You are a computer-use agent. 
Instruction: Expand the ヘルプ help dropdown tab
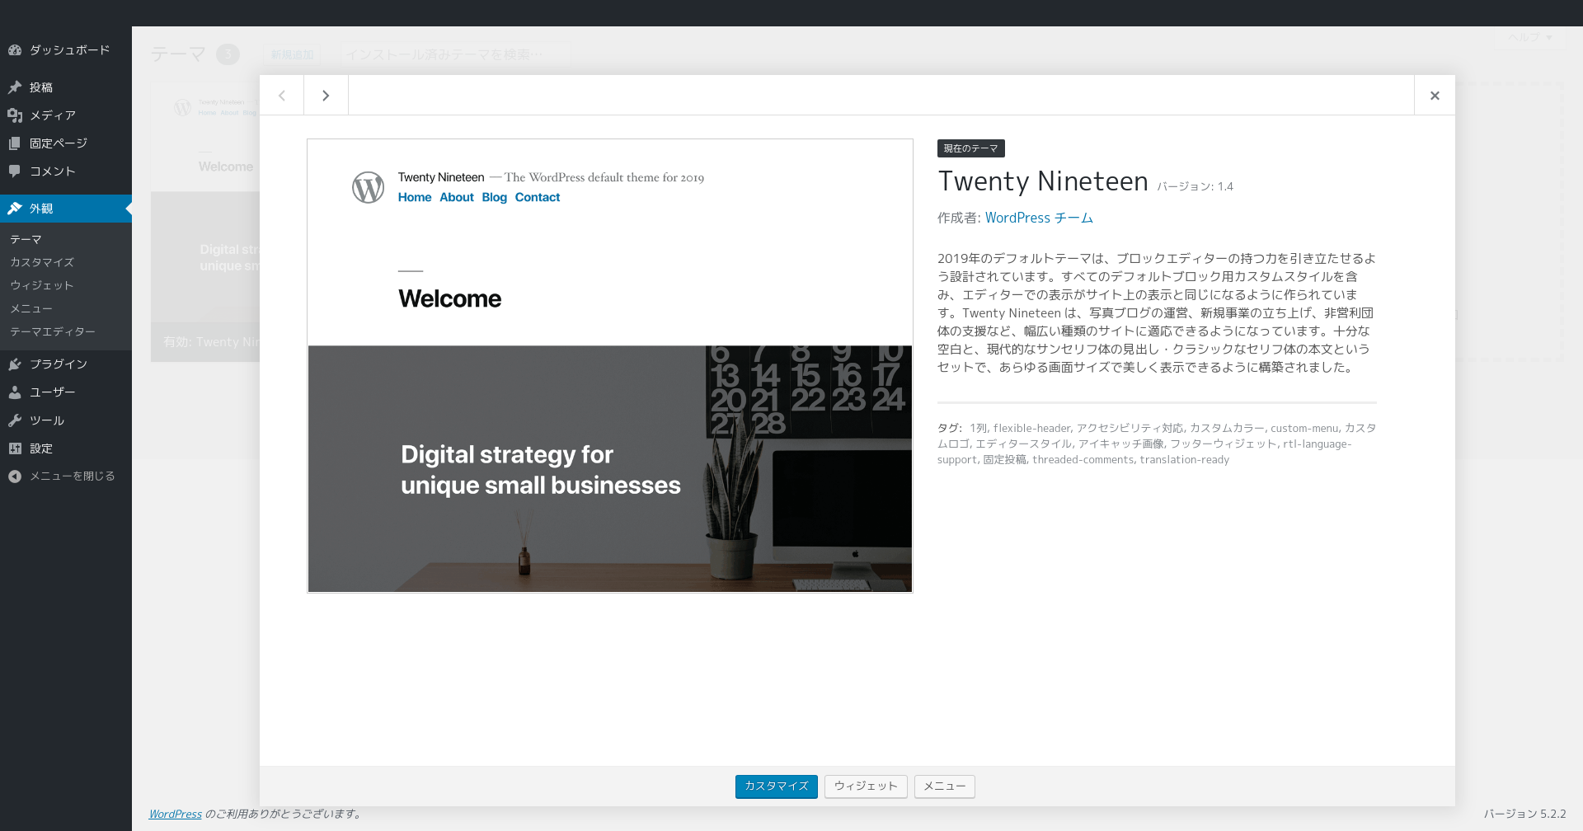(1530, 37)
